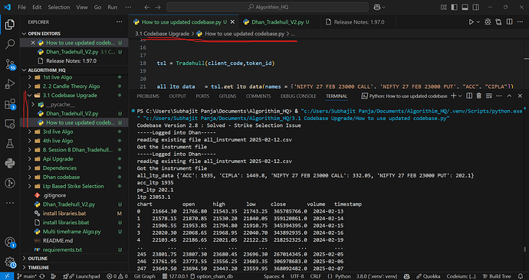Image resolution: width=529 pixels, height=280 pixels.
Task: Open the Extensions view icon
Action: pos(10,104)
